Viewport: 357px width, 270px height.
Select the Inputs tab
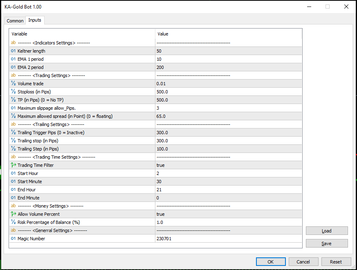pyautogui.click(x=35, y=20)
